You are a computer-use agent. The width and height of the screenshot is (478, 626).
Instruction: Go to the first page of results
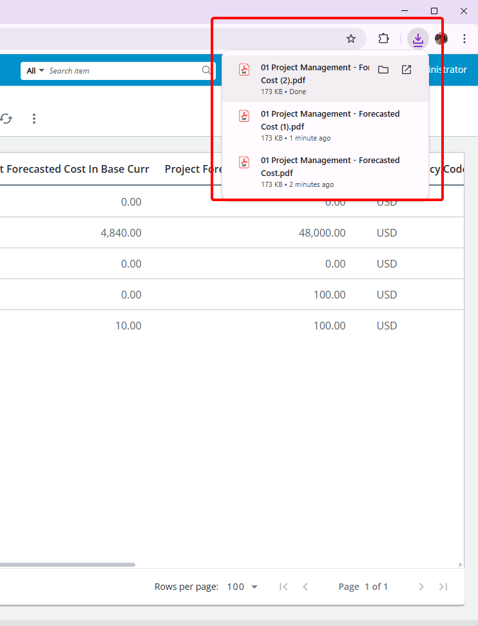click(283, 587)
